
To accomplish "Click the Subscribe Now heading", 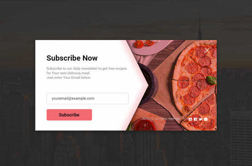I will tap(72, 58).
